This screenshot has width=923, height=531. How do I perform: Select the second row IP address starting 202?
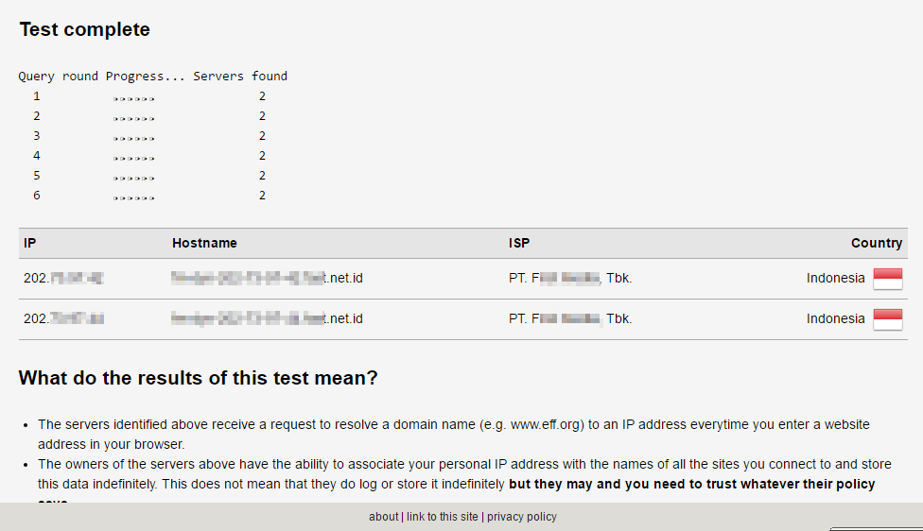point(63,318)
